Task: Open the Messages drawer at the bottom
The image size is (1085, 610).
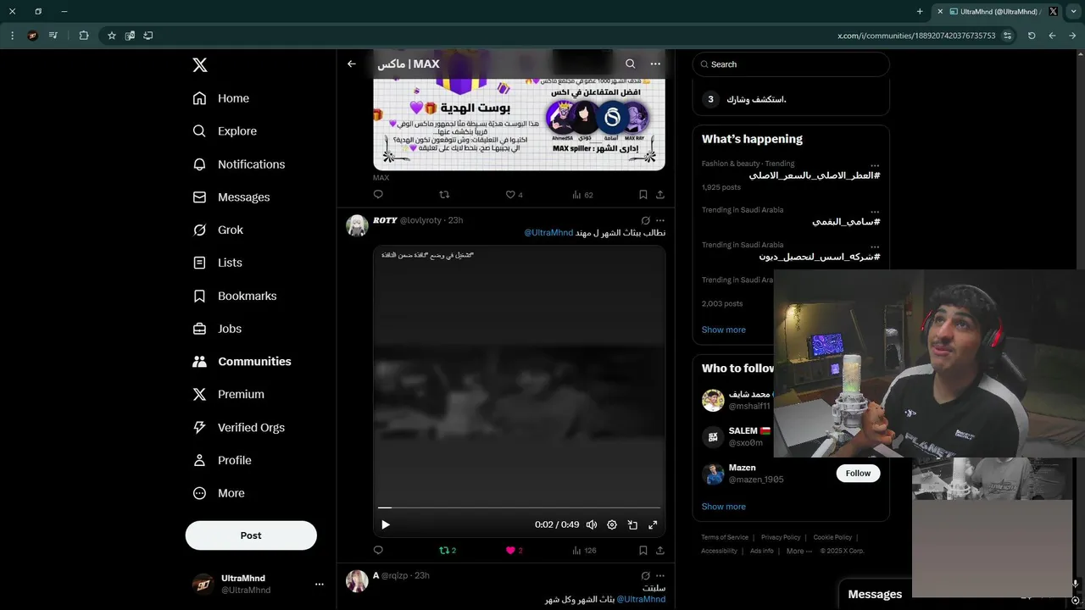Action: [x=875, y=595]
